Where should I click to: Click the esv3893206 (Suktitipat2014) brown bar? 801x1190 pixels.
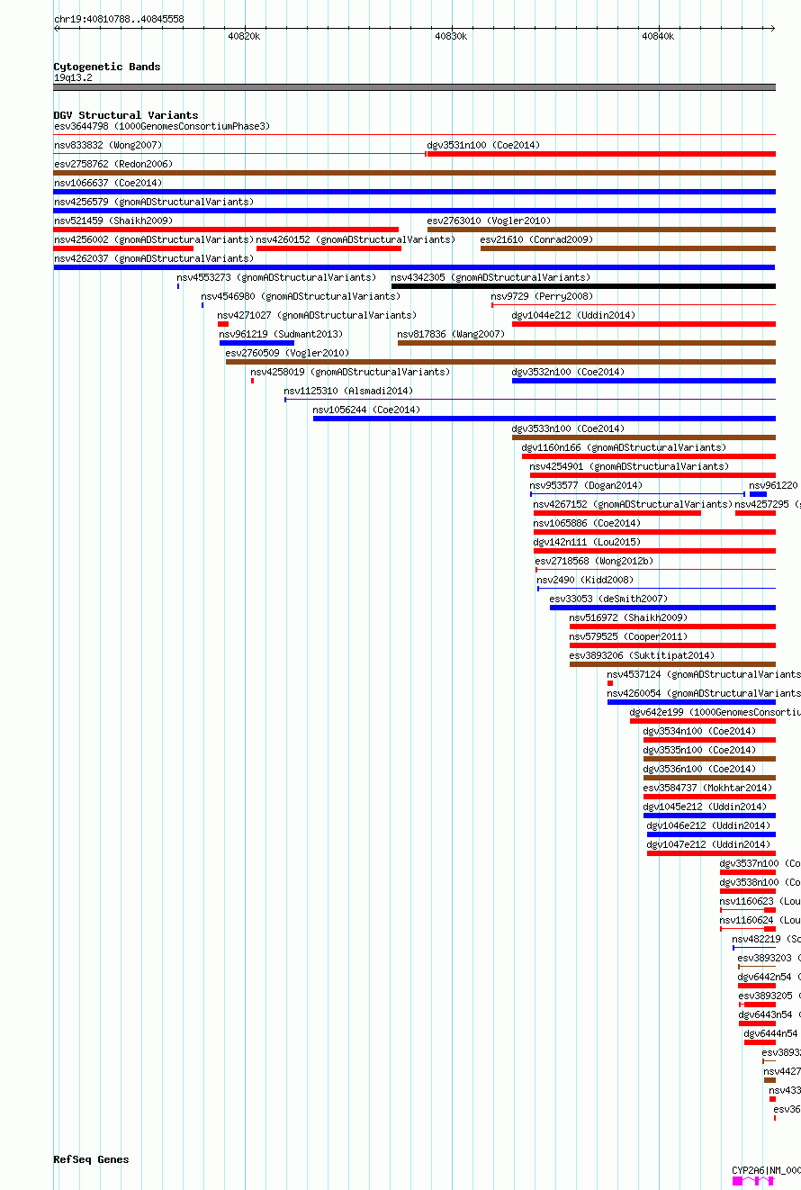(672, 664)
